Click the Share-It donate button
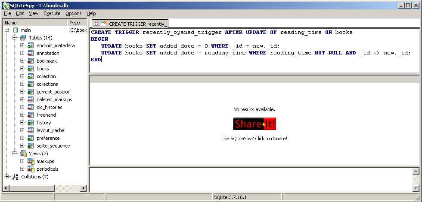This screenshot has height=202, width=422. pos(254,124)
